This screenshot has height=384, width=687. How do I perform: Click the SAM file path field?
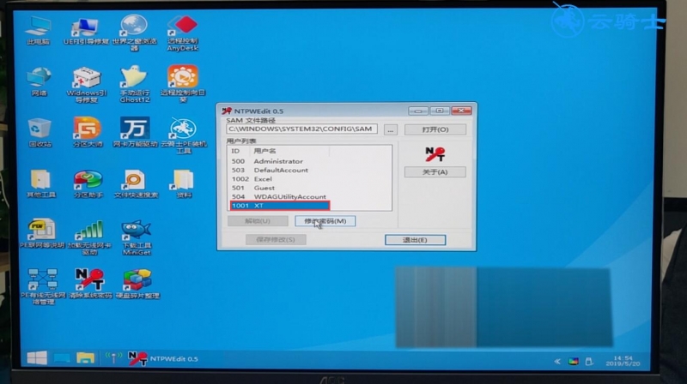coord(302,129)
